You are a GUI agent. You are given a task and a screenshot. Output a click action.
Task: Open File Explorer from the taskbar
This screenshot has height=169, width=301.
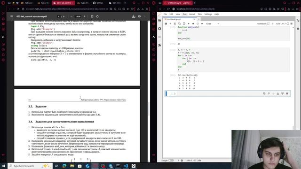coord(72,166)
